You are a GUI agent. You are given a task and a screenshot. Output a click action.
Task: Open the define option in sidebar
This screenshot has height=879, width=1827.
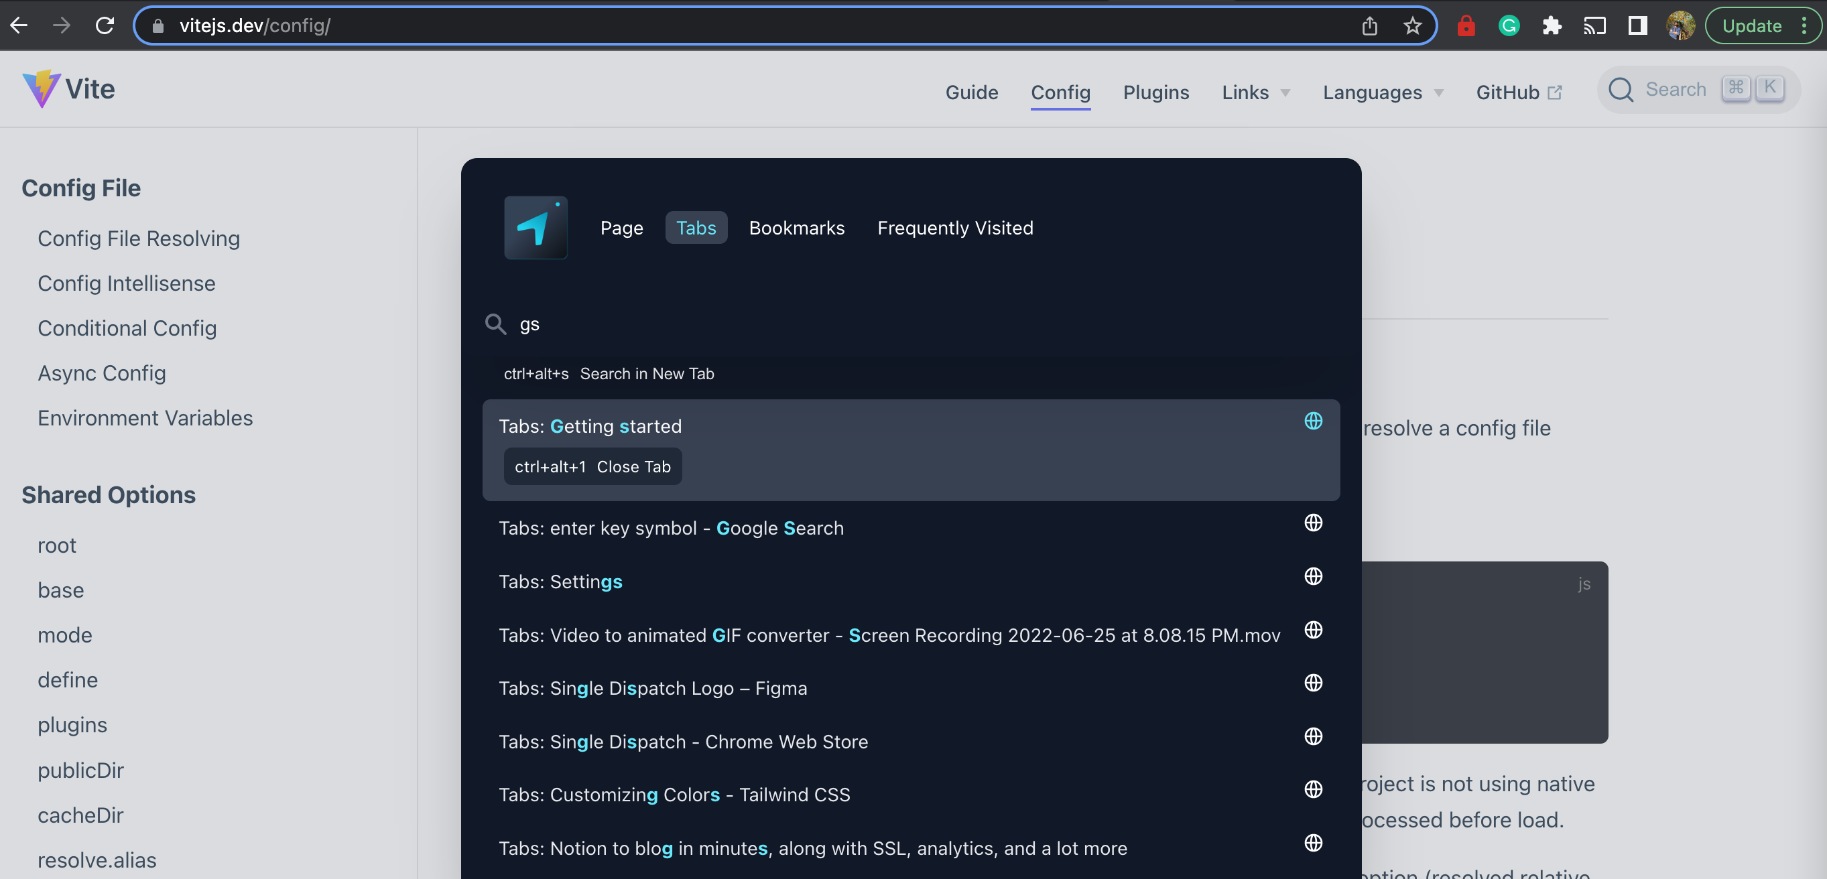click(x=68, y=680)
